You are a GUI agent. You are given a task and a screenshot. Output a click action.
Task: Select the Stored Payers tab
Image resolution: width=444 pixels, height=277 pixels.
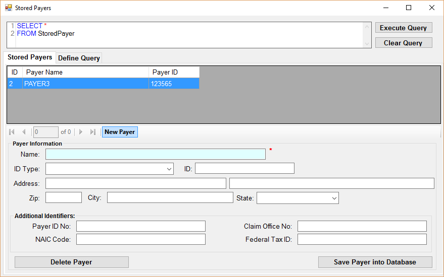(30, 57)
